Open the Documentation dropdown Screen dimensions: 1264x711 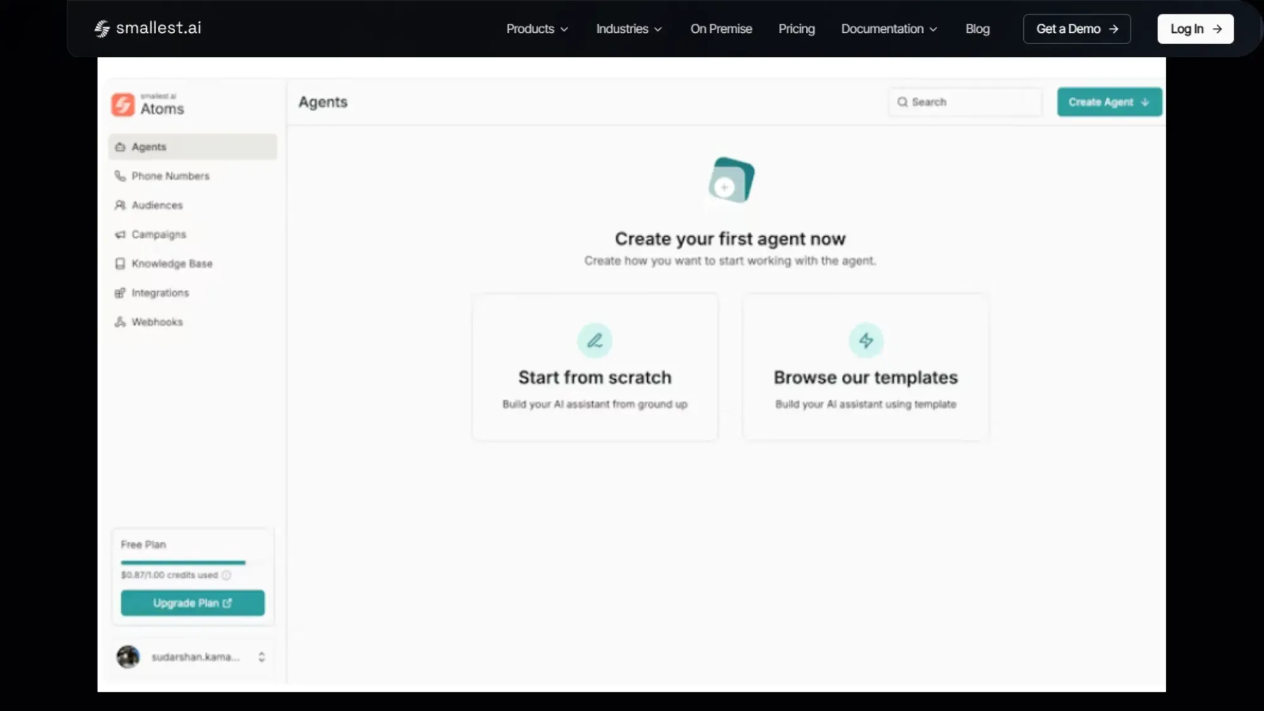pyautogui.click(x=889, y=29)
